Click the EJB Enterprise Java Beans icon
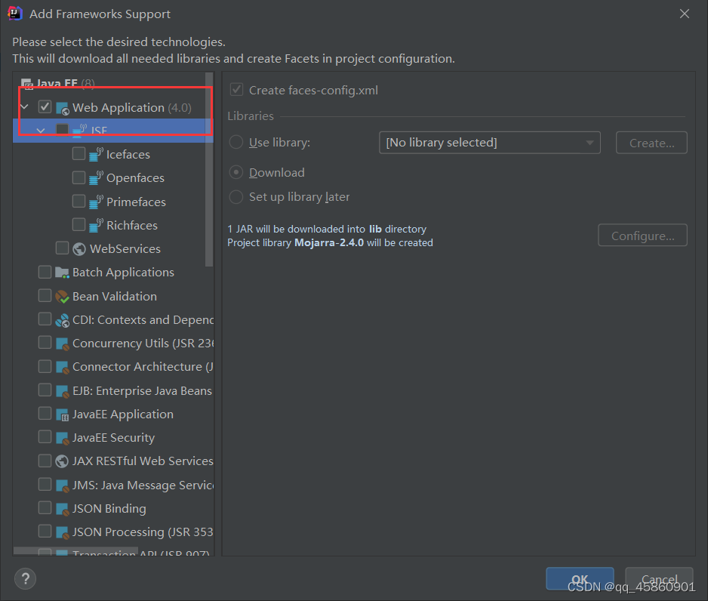This screenshot has width=708, height=601. (62, 391)
